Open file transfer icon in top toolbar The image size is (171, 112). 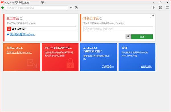[76, 8]
